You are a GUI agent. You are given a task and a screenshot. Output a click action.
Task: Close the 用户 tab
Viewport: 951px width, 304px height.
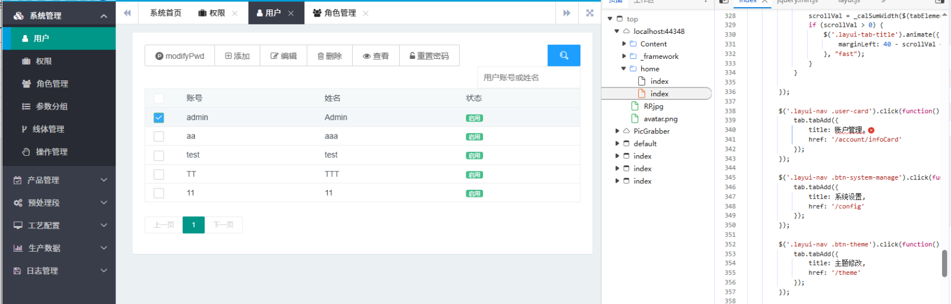[291, 13]
